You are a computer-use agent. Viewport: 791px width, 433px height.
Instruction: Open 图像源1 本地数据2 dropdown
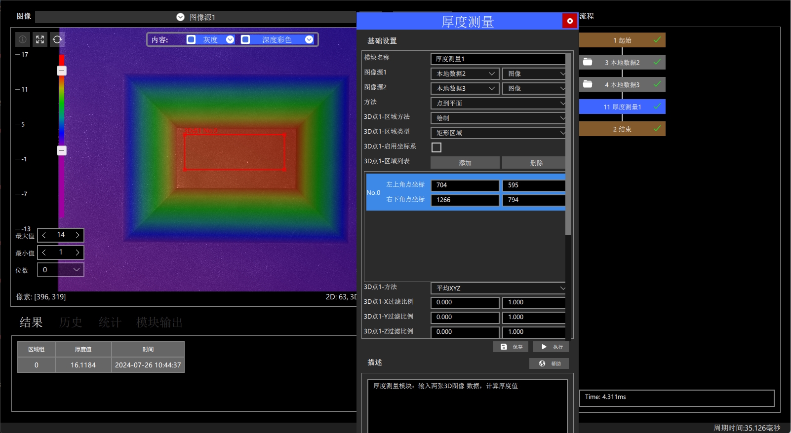[x=465, y=73]
